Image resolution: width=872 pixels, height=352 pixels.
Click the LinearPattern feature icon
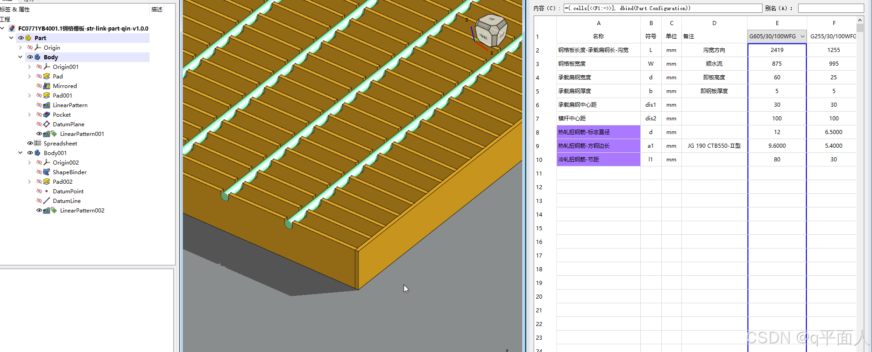[47, 105]
